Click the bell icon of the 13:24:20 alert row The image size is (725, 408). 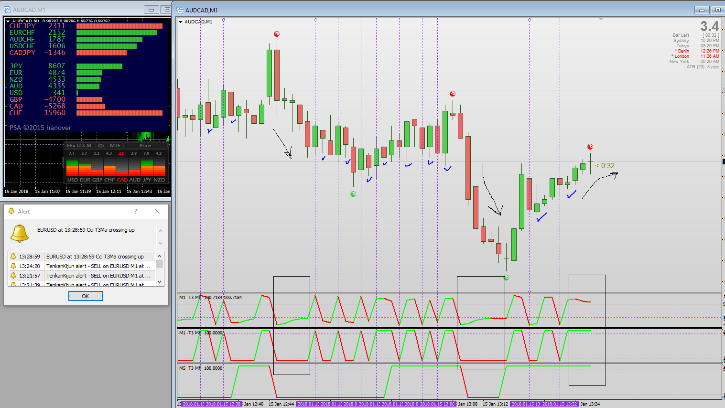click(13, 266)
